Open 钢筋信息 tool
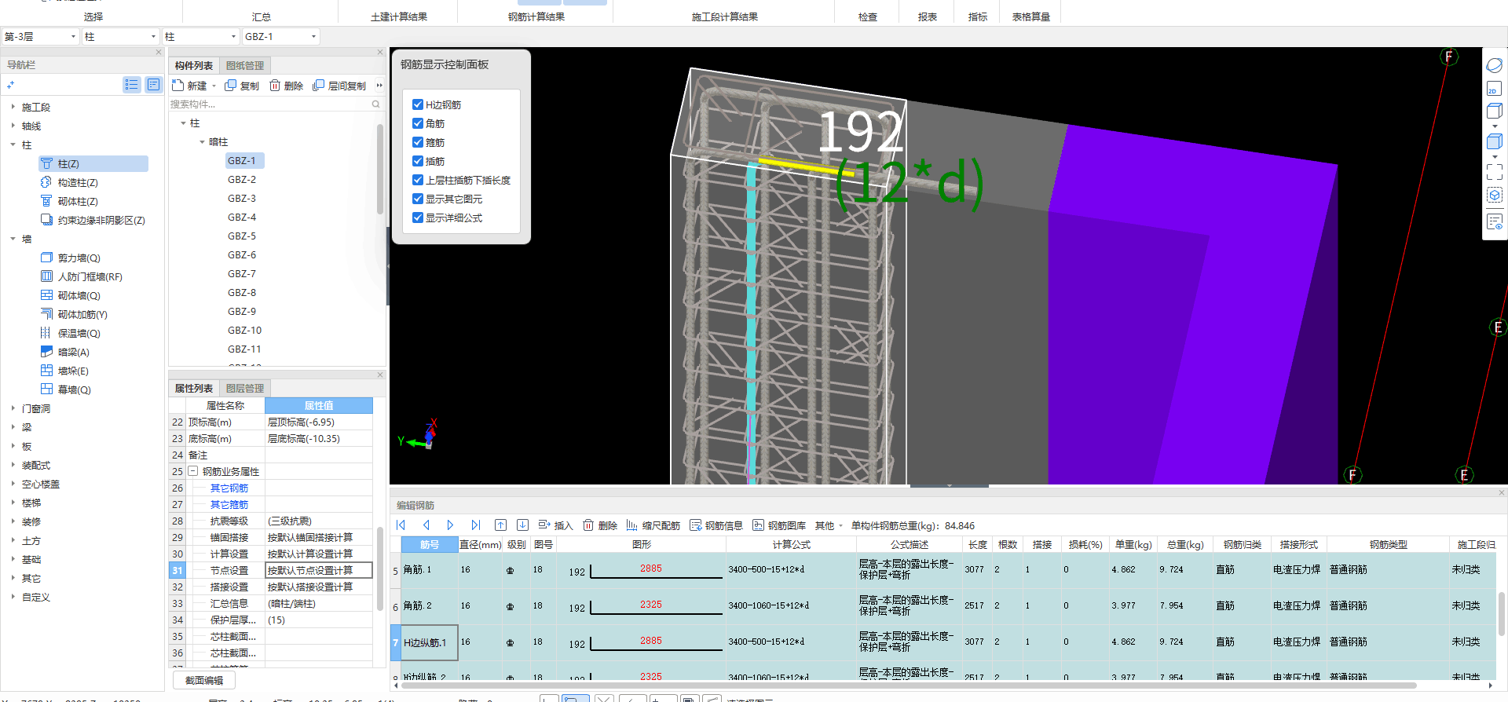1508x702 pixels. tap(716, 525)
